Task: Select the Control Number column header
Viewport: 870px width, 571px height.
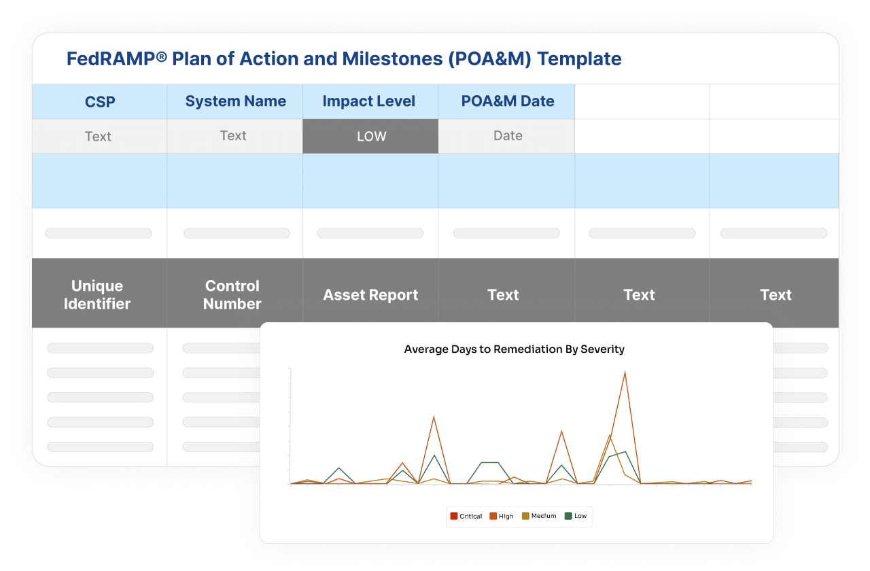Action: [x=232, y=294]
